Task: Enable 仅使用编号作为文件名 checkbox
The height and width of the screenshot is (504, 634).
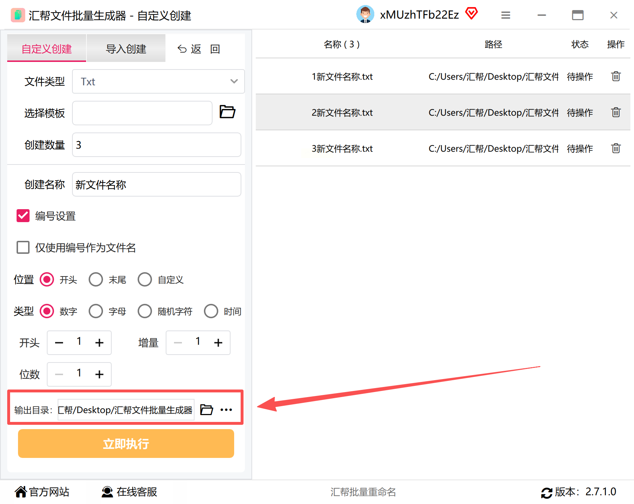Action: pos(23,248)
